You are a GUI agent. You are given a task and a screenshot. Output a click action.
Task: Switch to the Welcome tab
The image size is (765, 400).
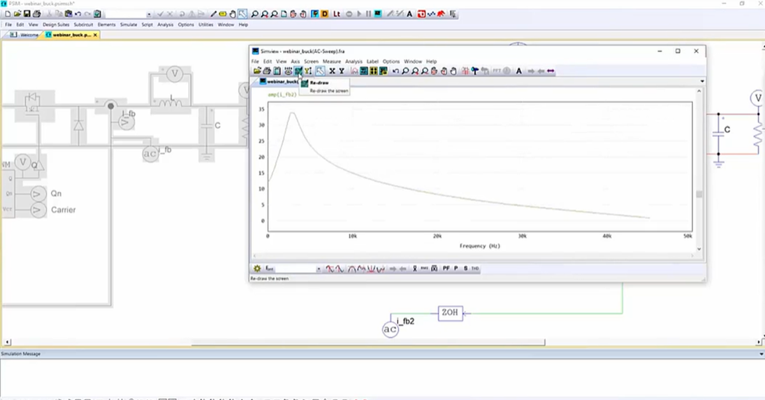(x=29, y=35)
